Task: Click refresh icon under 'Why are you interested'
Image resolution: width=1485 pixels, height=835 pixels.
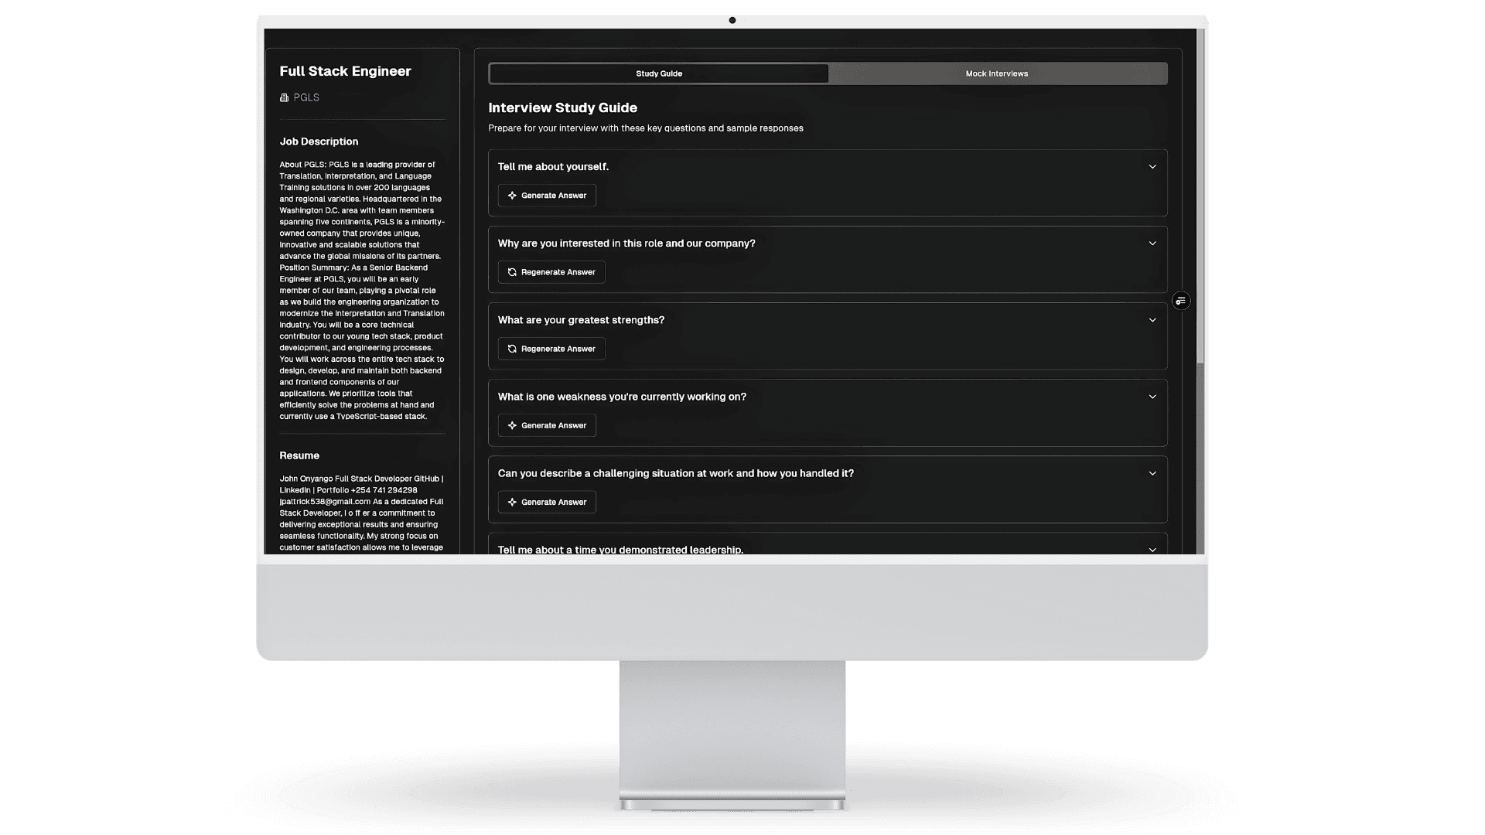Action: 512,272
